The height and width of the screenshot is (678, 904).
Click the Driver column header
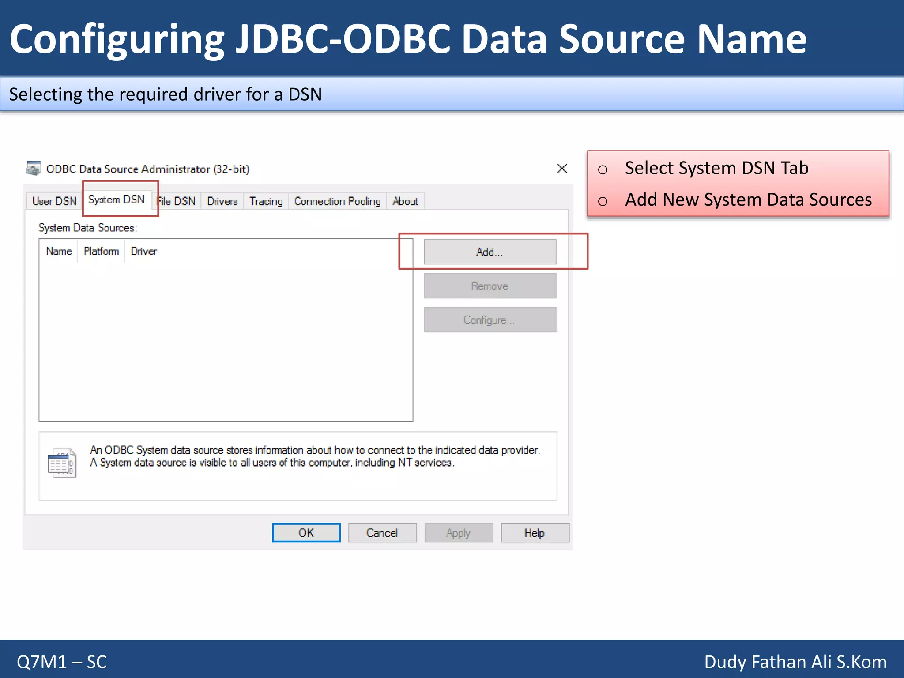[144, 251]
